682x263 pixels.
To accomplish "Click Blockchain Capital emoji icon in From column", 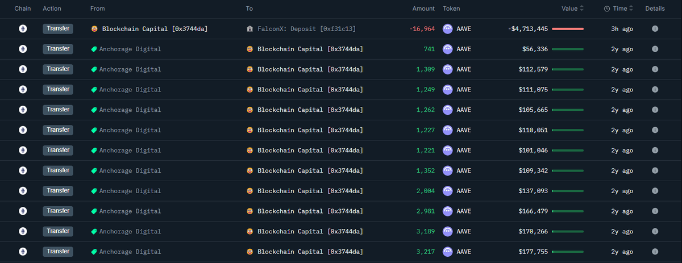I will click(x=94, y=28).
